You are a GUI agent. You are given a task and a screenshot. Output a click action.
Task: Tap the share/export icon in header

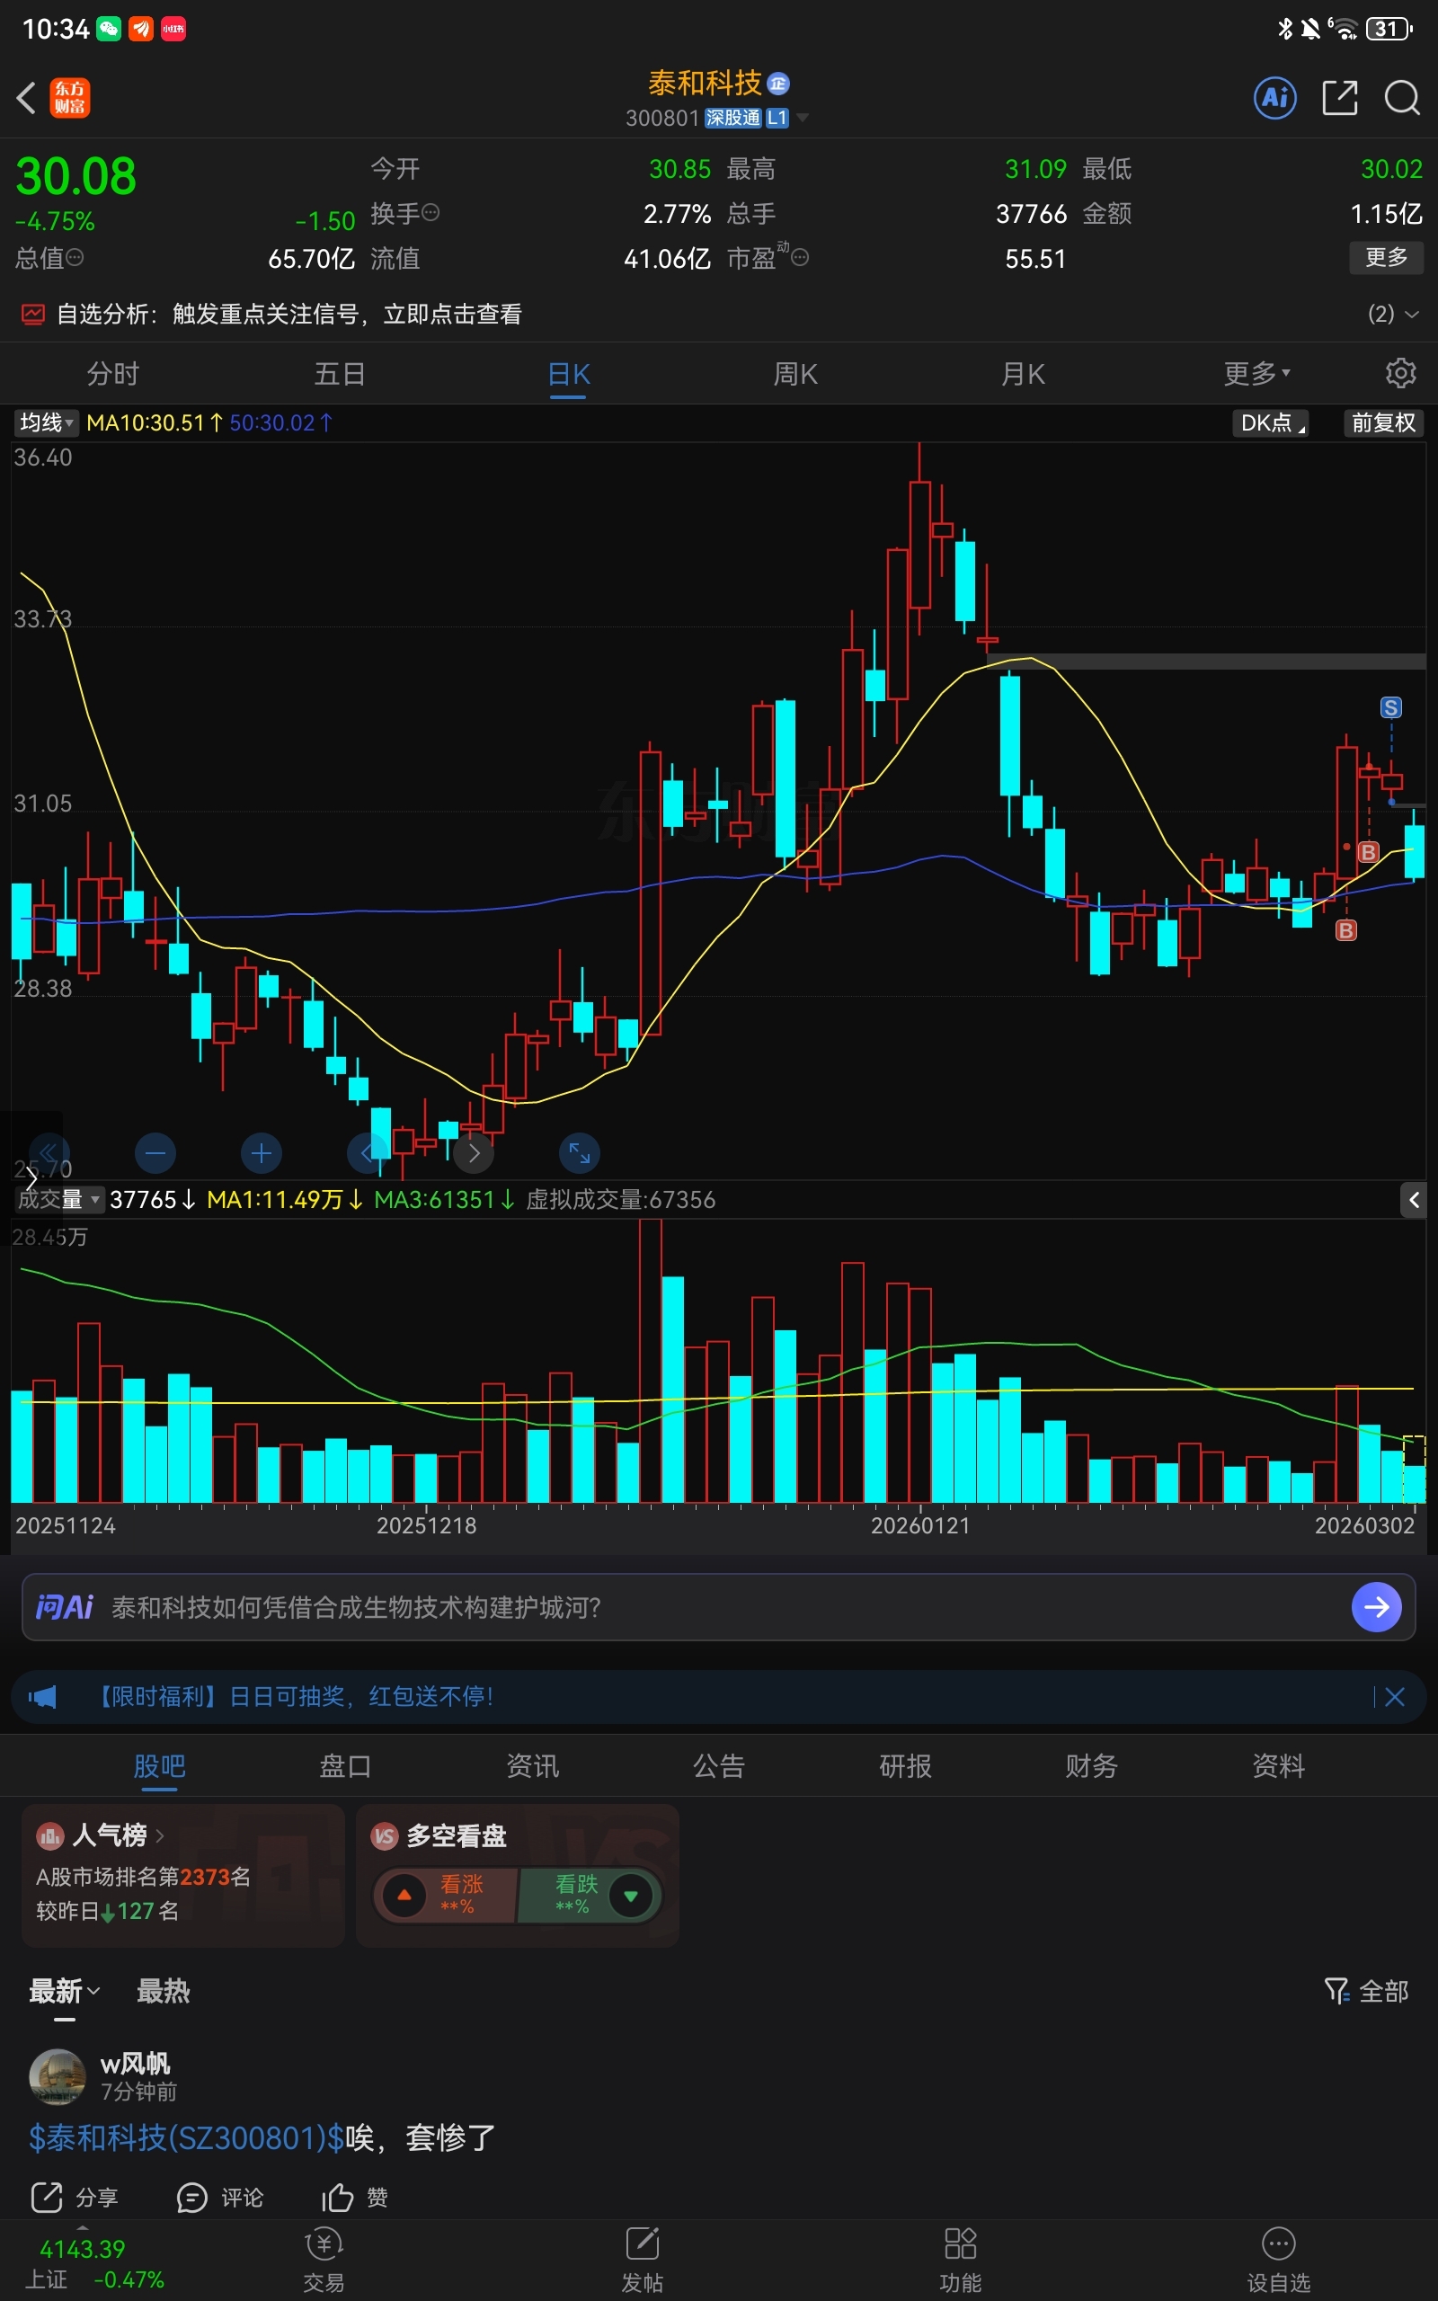pyautogui.click(x=1339, y=98)
